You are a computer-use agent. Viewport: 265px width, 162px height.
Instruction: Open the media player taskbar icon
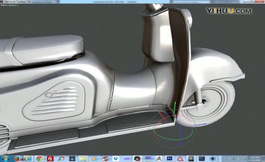click(93, 159)
